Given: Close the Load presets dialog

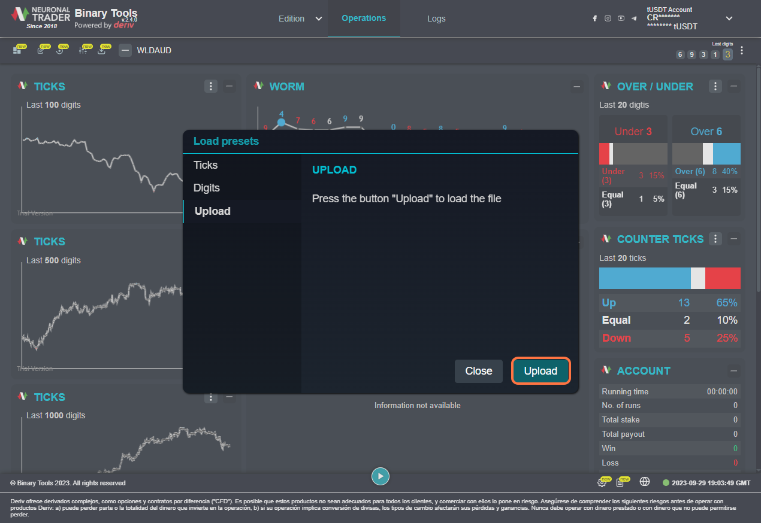Looking at the screenshot, I should pyautogui.click(x=478, y=371).
